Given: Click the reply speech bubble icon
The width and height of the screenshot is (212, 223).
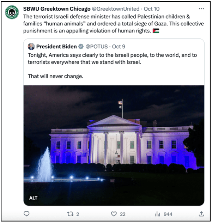Looking at the screenshot, I should (x=26, y=213).
